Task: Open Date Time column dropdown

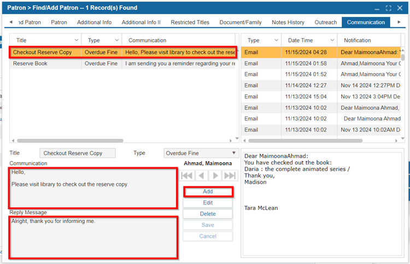Action: click(332, 40)
